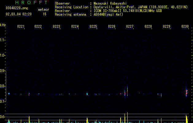Click the 0222 time marker
The height and width of the screenshot is (123, 193).
click(x=38, y=26)
